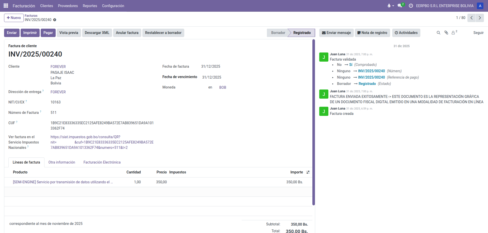The width and height of the screenshot is (488, 233).
Task: Open the SIAT impuestos consultation link
Action: coord(102,142)
